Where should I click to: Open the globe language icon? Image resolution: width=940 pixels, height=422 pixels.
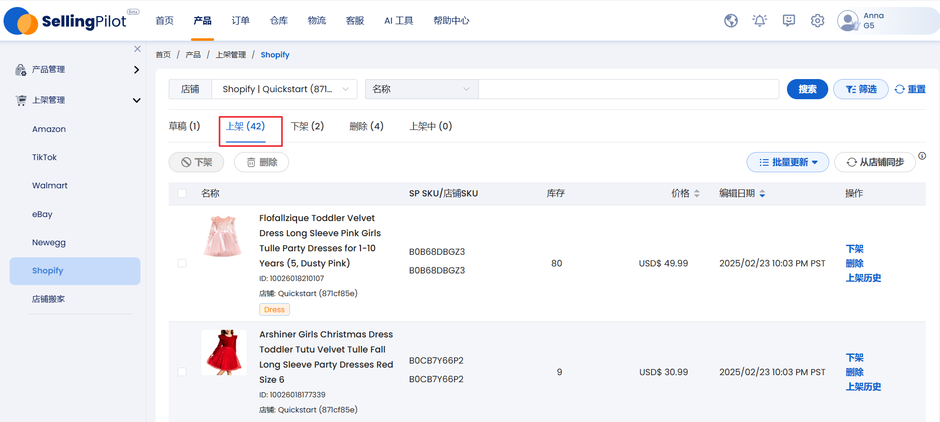pyautogui.click(x=731, y=21)
